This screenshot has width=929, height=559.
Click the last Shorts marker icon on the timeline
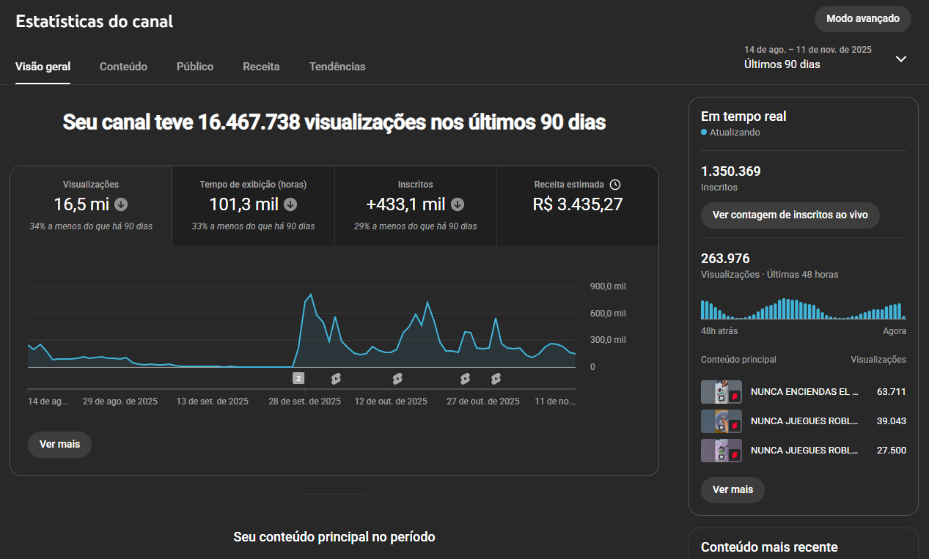point(496,378)
